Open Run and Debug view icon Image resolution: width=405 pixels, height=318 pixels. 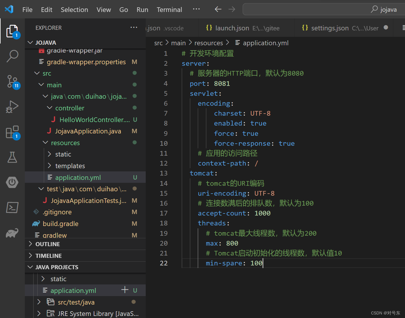point(12,107)
